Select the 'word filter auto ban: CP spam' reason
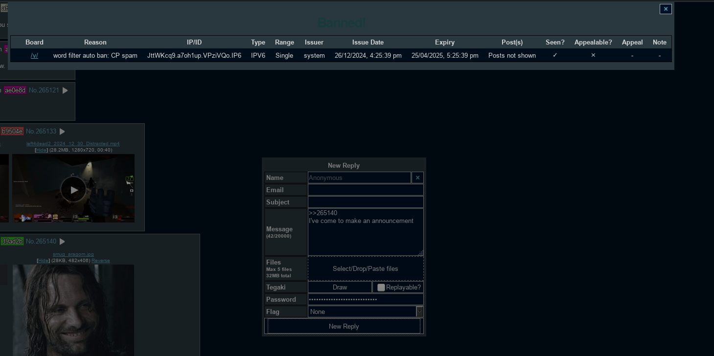The width and height of the screenshot is (714, 356). [95, 55]
